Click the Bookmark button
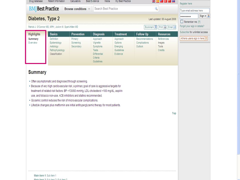This screenshot has width=240, height=180. 150,27
